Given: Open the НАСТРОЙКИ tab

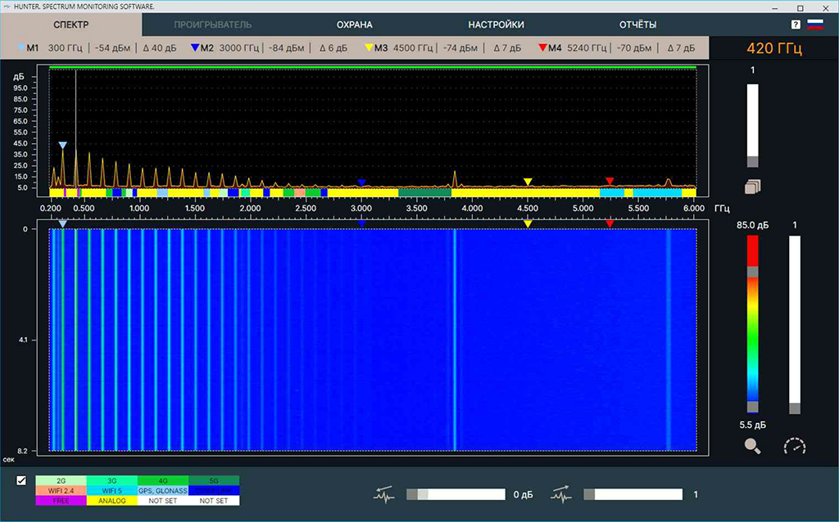Looking at the screenshot, I should (x=496, y=25).
